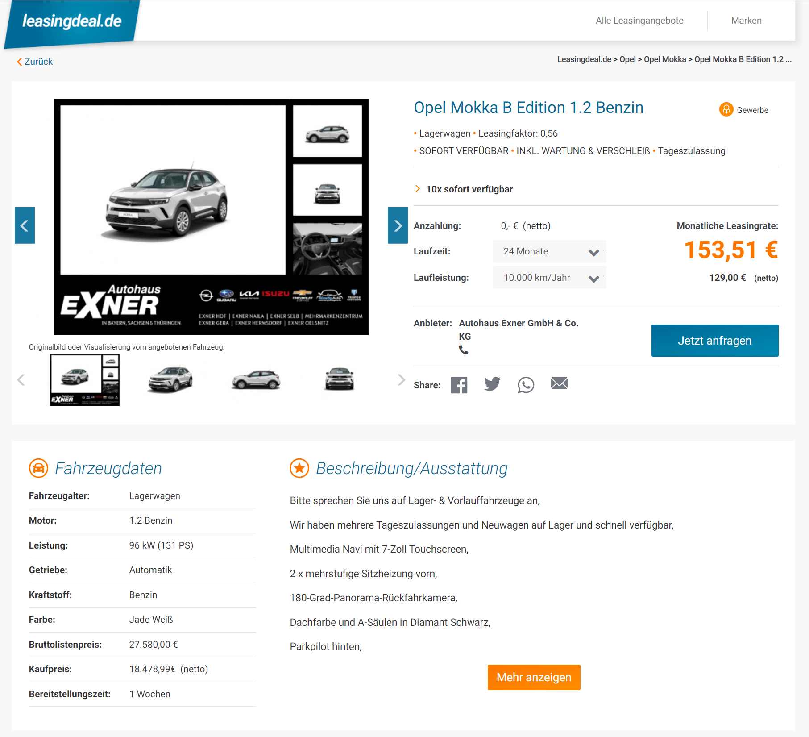Open the Opel breadcrumb link
809x737 pixels.
(627, 59)
